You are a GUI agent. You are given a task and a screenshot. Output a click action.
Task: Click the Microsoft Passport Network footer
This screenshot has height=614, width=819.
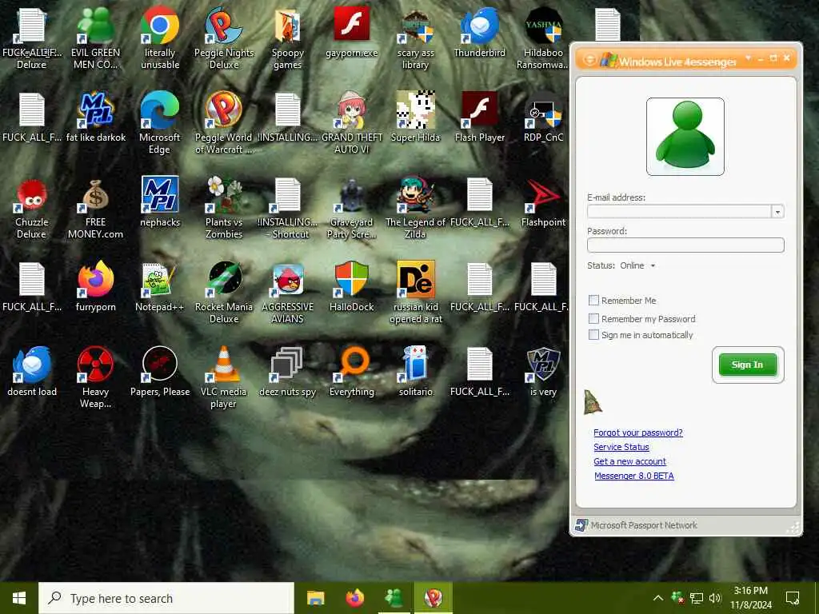pos(644,525)
